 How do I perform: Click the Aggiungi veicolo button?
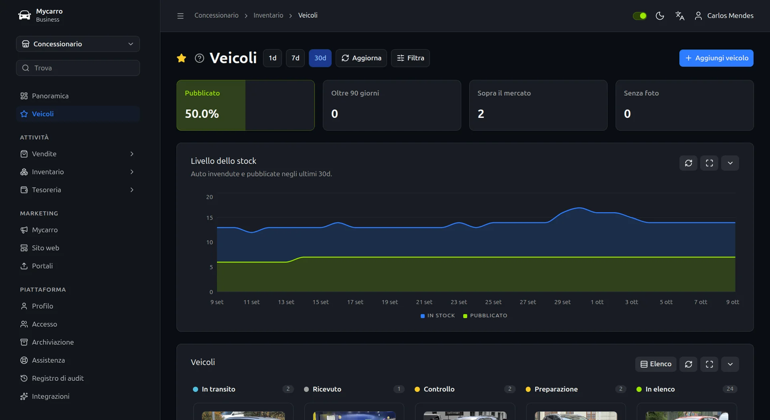point(716,58)
